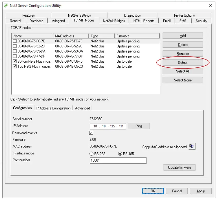Click the Delete button
This screenshot has width=217, height=199.
[x=183, y=45]
